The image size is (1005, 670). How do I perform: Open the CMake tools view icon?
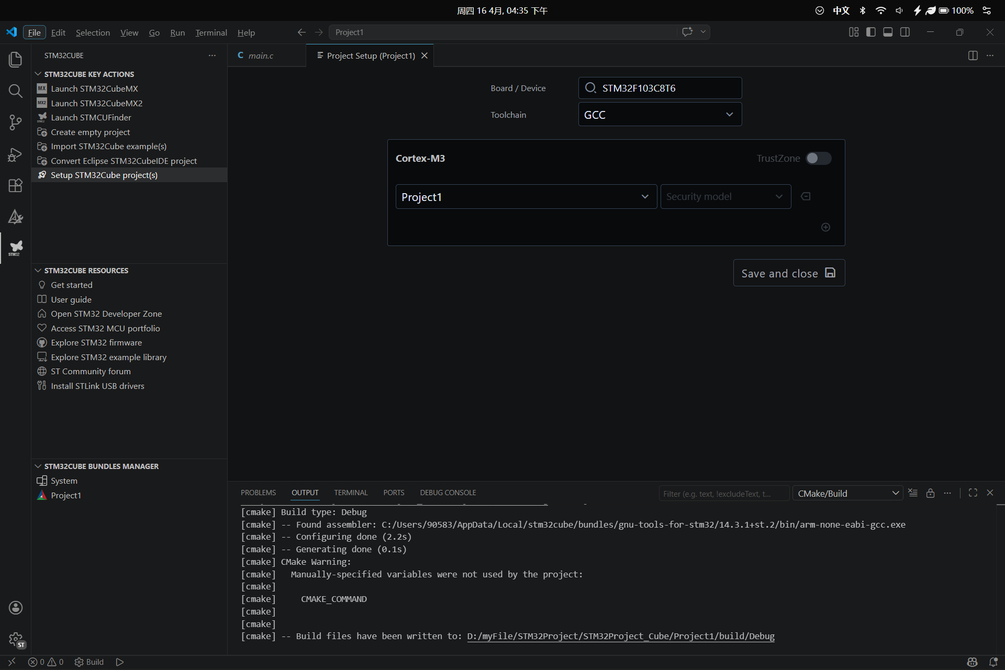[x=15, y=217]
